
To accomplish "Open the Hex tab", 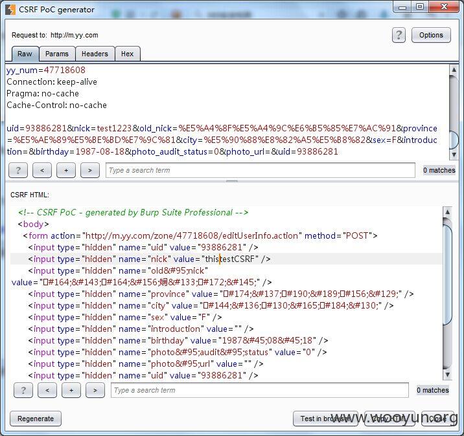I will coord(127,54).
